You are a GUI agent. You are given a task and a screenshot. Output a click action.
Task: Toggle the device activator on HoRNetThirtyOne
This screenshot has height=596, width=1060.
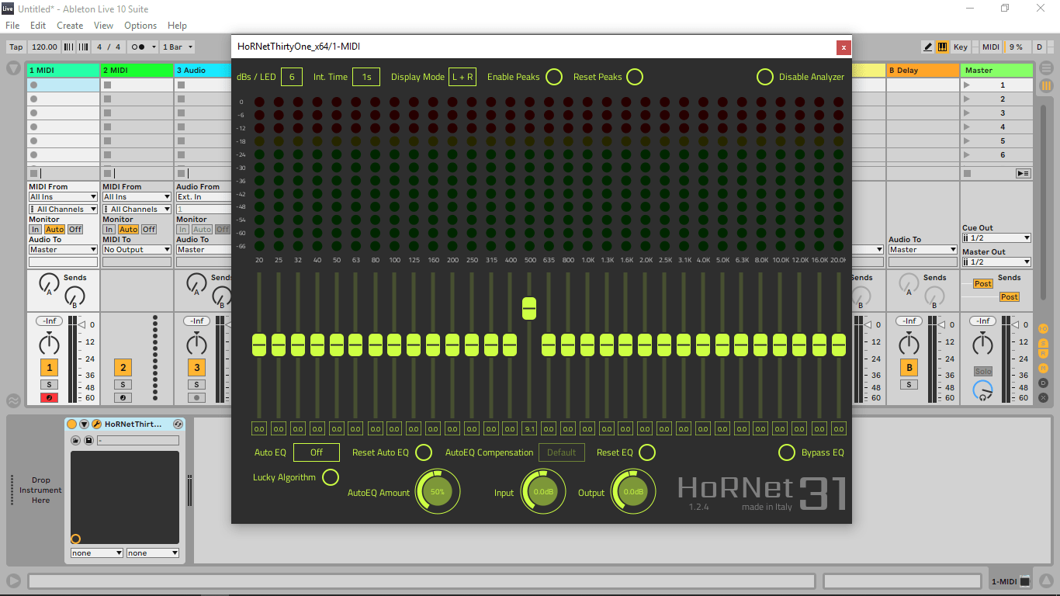[72, 424]
